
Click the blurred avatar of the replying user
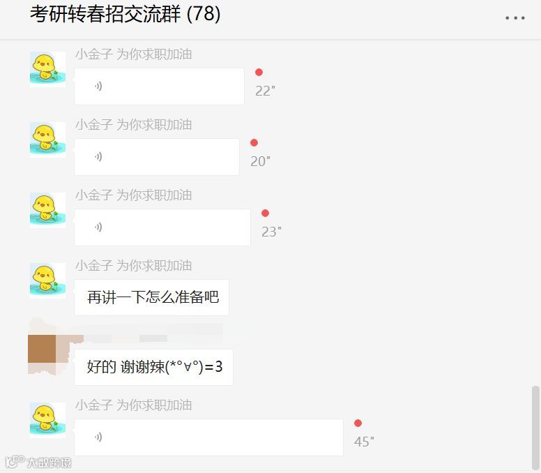(47, 349)
